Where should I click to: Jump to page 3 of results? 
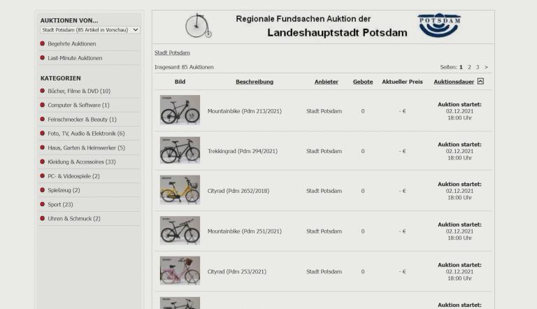pos(477,67)
